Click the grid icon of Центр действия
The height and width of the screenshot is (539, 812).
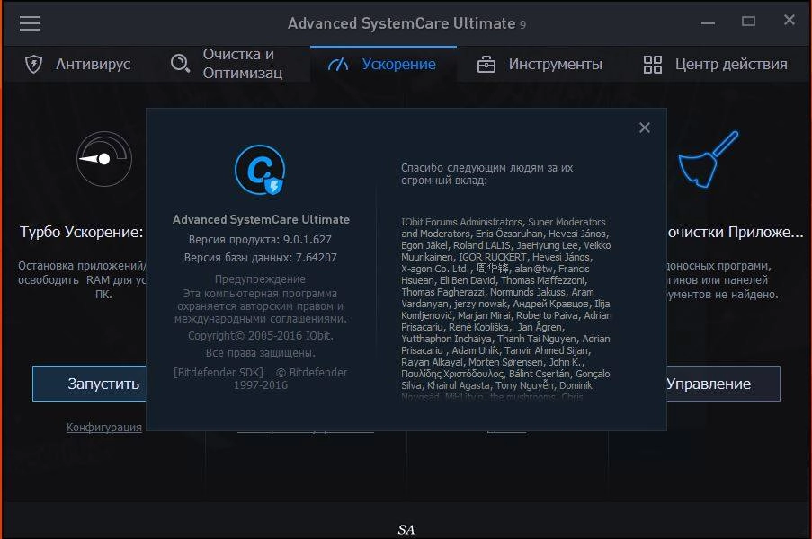653,65
